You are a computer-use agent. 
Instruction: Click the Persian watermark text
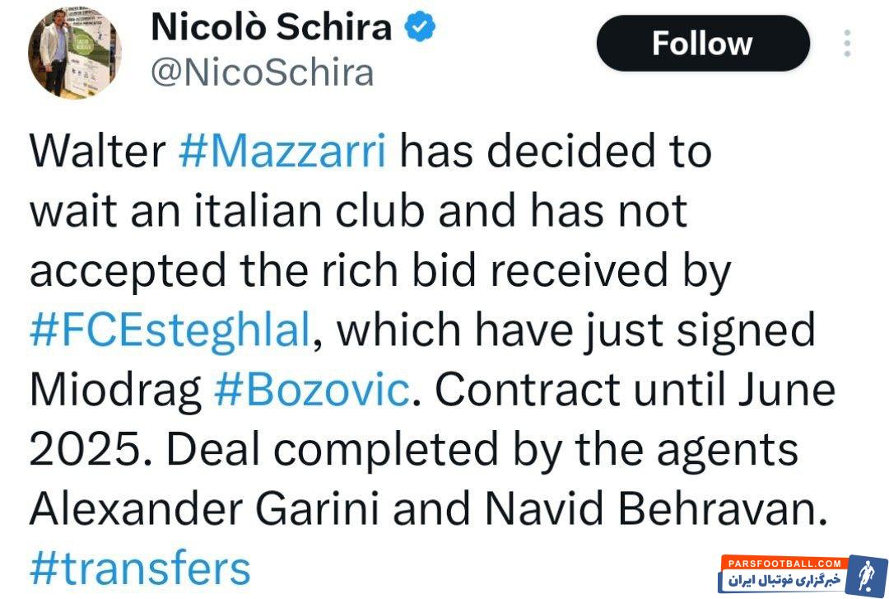pyautogui.click(x=782, y=580)
